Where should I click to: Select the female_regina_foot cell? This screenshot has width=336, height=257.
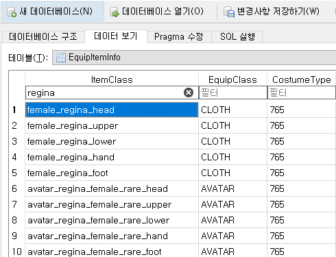point(112,173)
